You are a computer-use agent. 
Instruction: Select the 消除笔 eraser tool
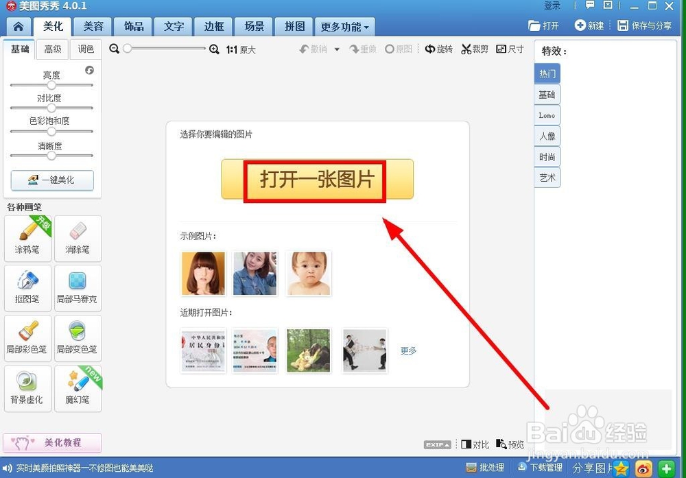click(x=78, y=239)
